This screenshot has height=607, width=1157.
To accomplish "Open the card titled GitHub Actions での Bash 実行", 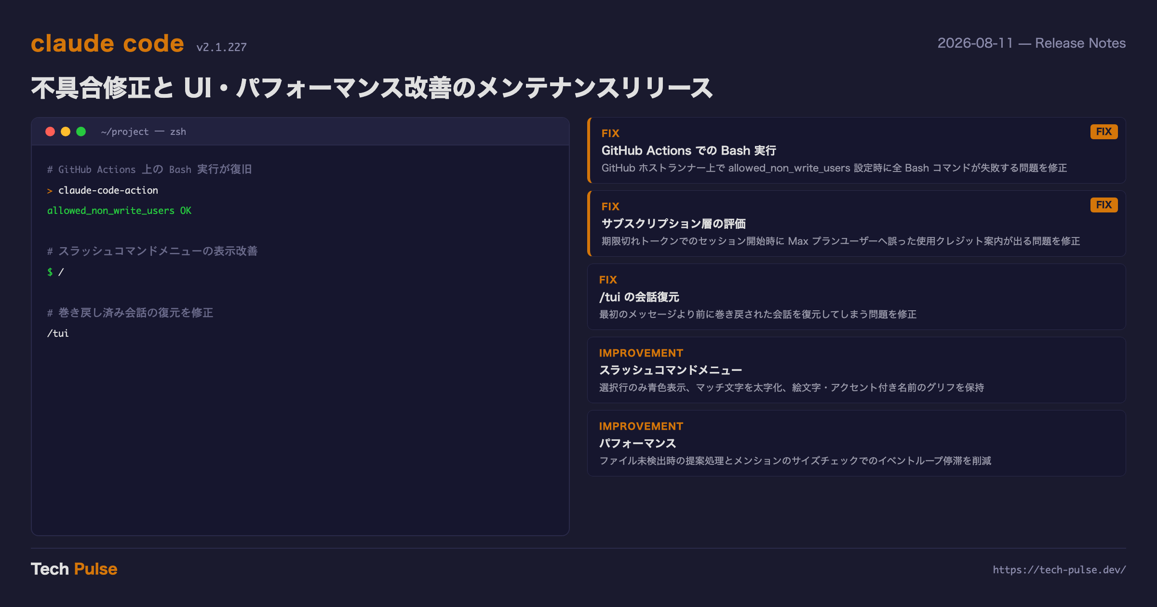I will (857, 150).
